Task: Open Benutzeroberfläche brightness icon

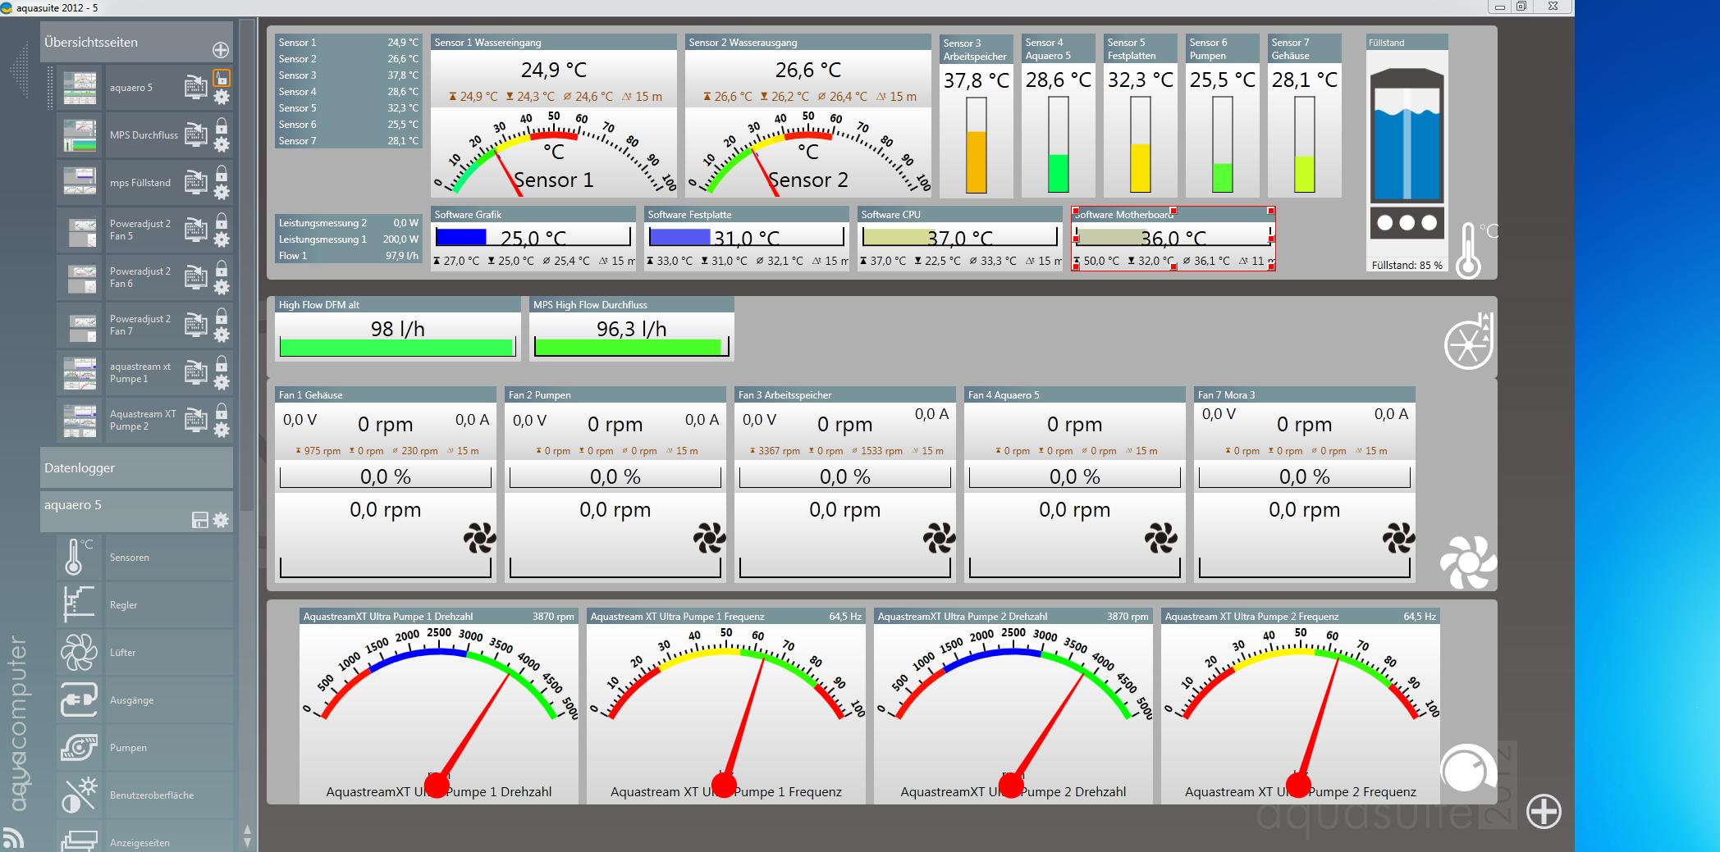Action: [79, 795]
